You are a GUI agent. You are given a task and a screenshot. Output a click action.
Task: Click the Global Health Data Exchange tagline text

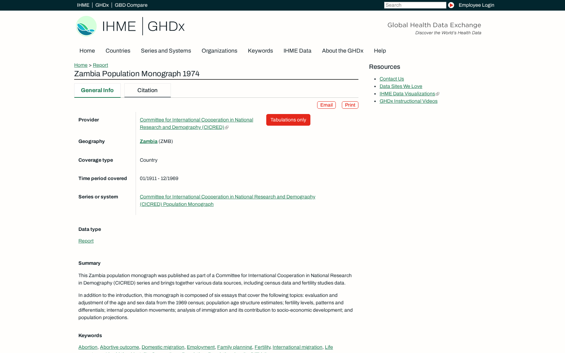coord(434,25)
